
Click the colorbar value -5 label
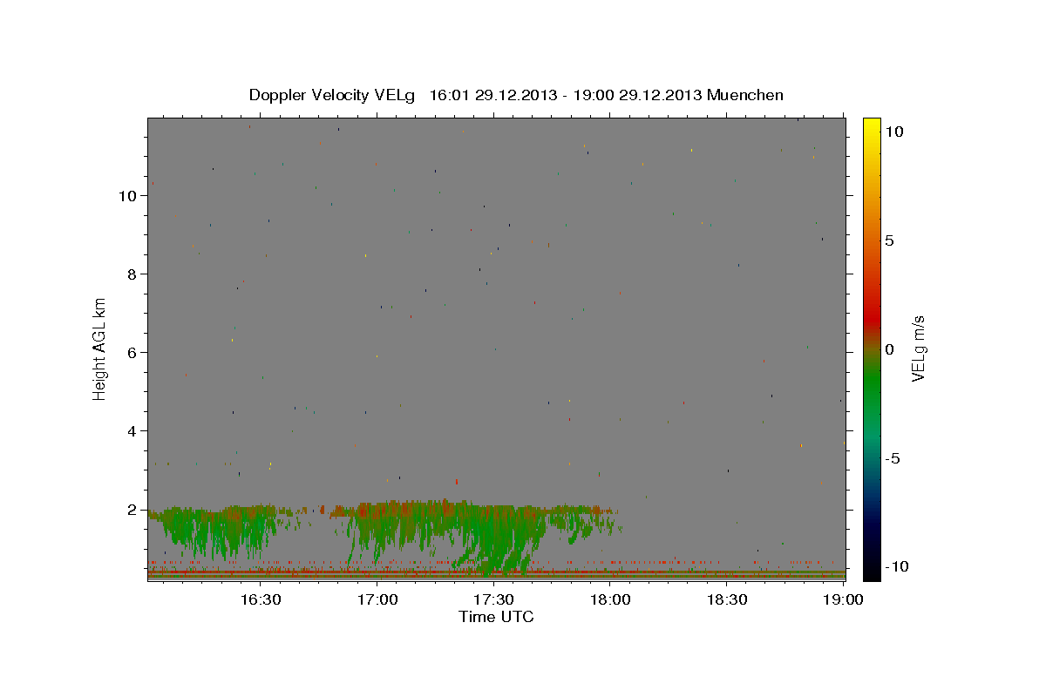pos(892,458)
